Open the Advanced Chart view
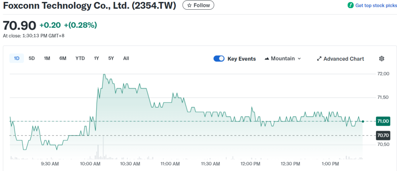Viewport: 397px width, 171px height. click(x=340, y=59)
